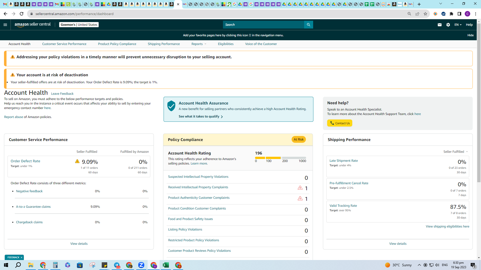Click the Contact Us phone button
This screenshot has width=481, height=270.
pyautogui.click(x=339, y=123)
